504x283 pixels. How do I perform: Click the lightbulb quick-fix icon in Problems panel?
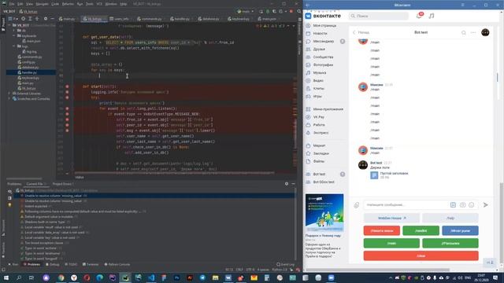tap(9, 204)
